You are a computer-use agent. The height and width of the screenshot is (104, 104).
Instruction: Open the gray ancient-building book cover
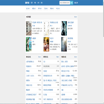(29, 28)
